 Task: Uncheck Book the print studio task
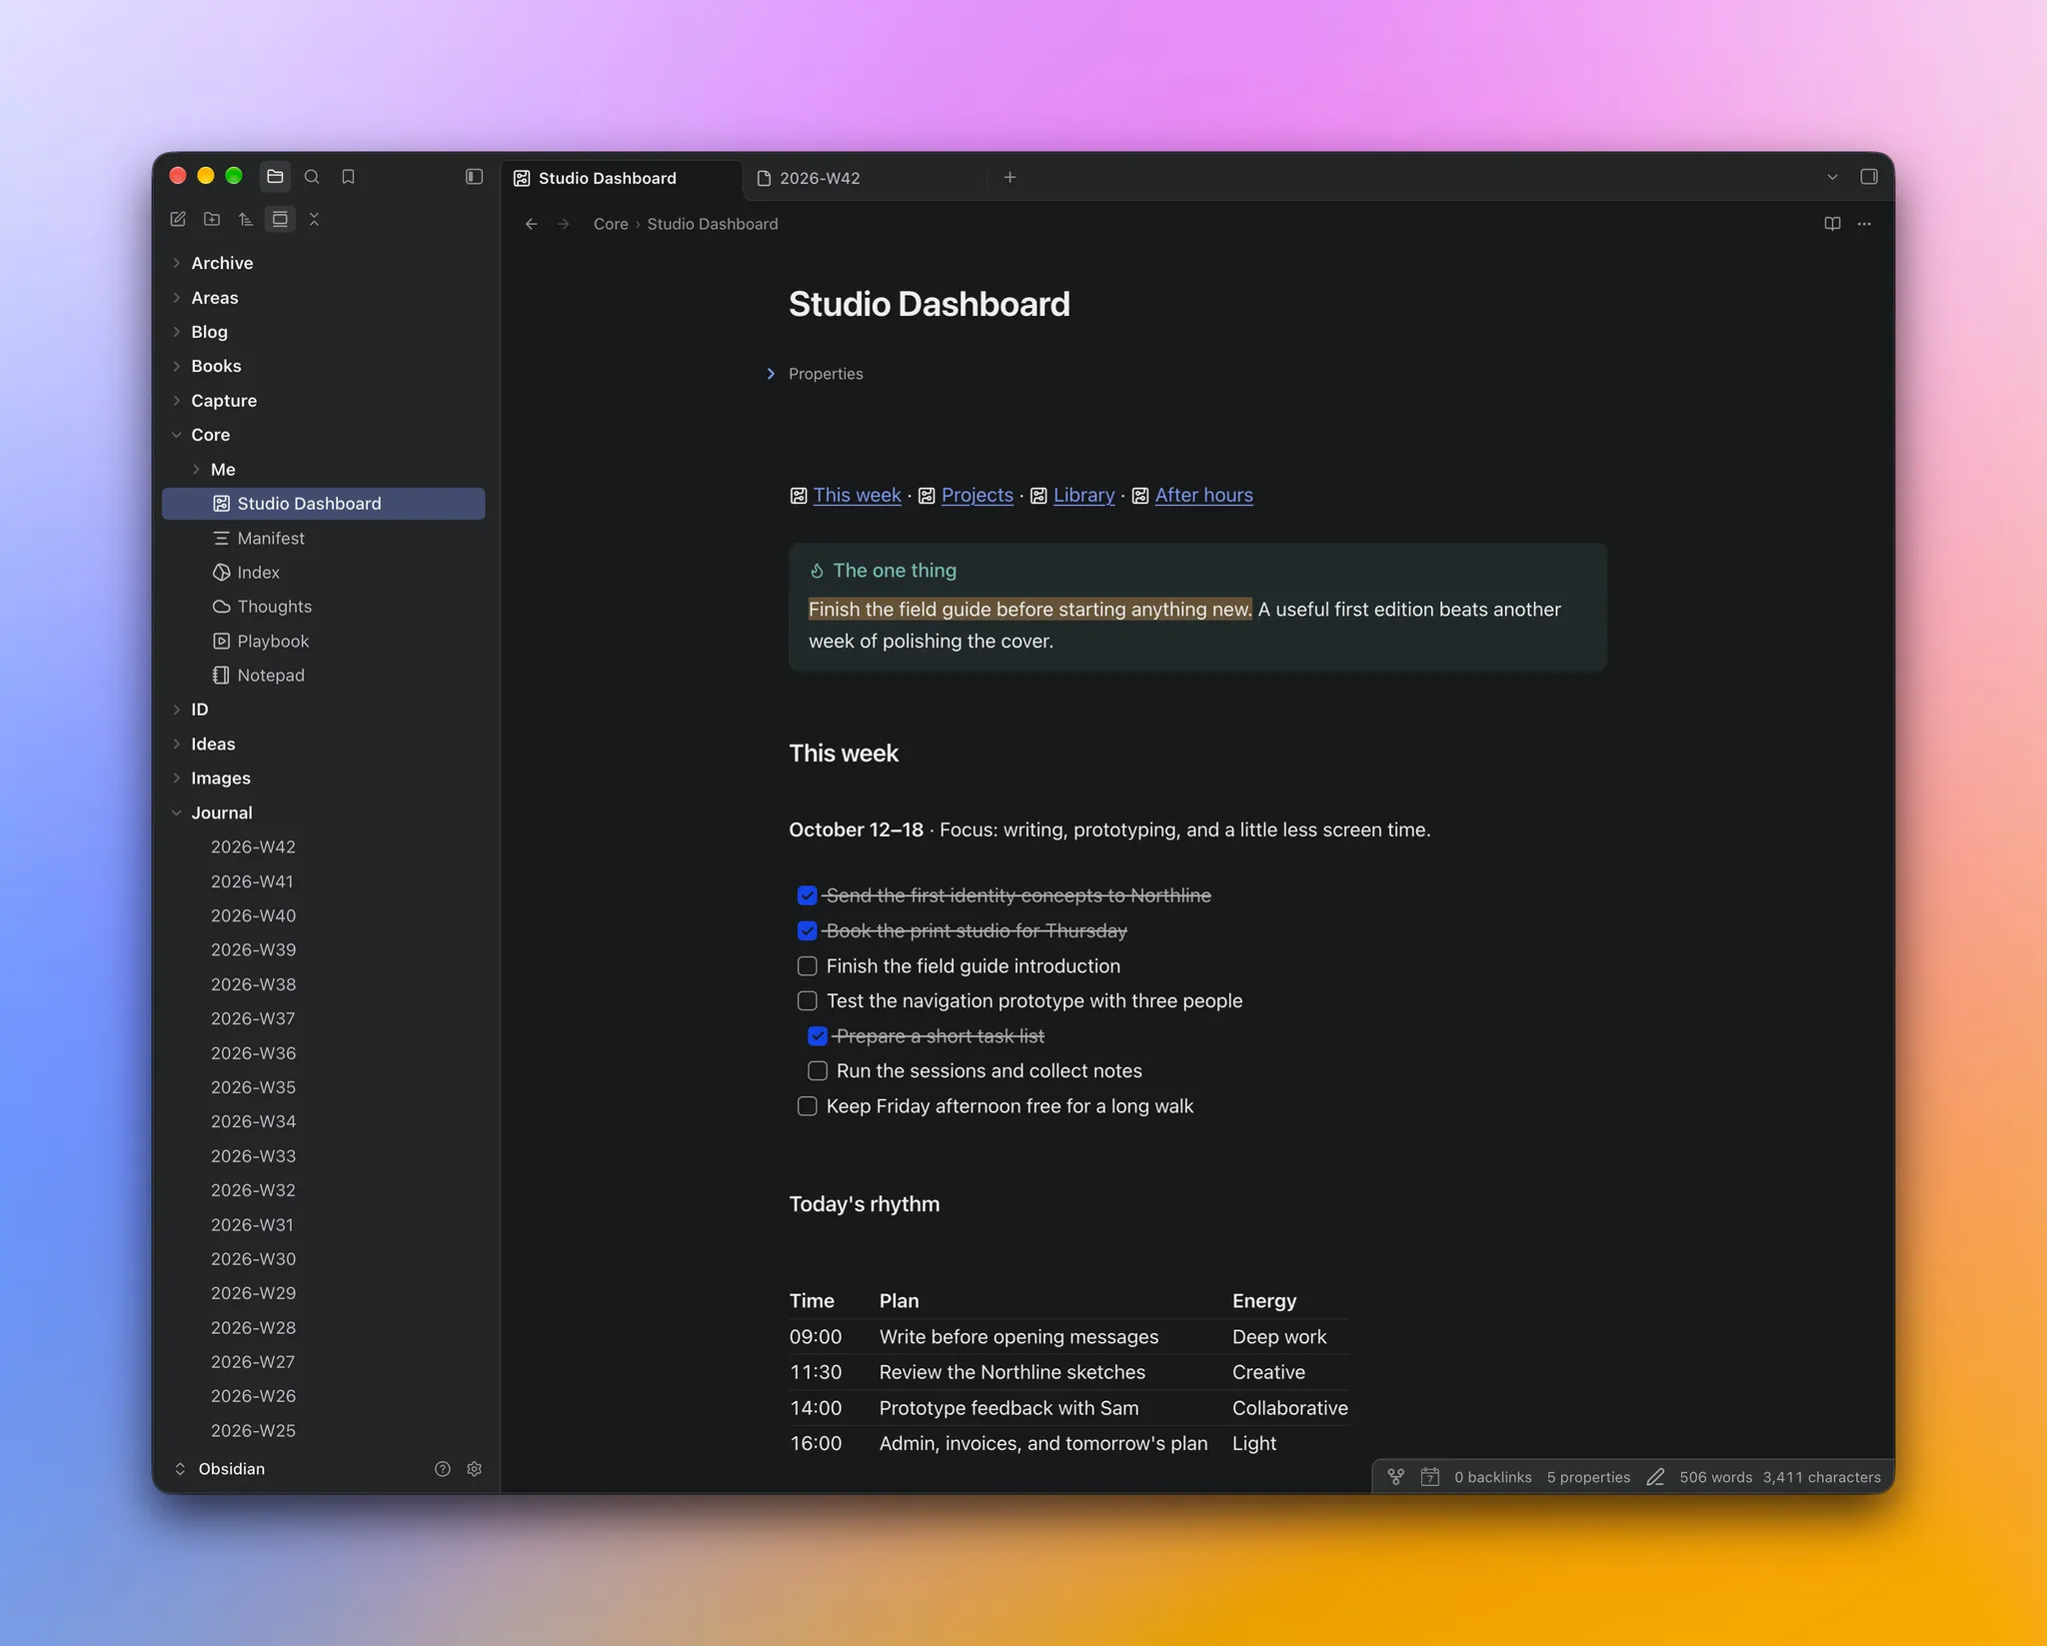pos(808,930)
